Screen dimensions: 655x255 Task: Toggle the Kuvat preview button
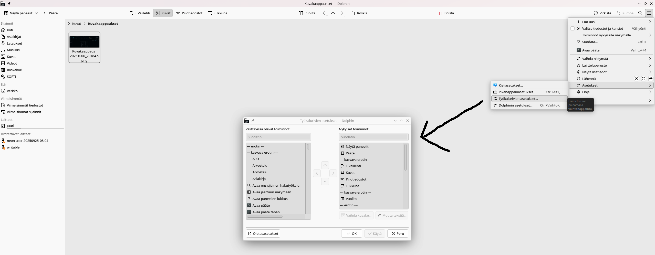pyautogui.click(x=163, y=13)
